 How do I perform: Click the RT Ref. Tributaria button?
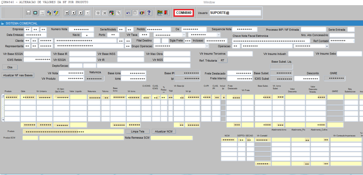222,61
